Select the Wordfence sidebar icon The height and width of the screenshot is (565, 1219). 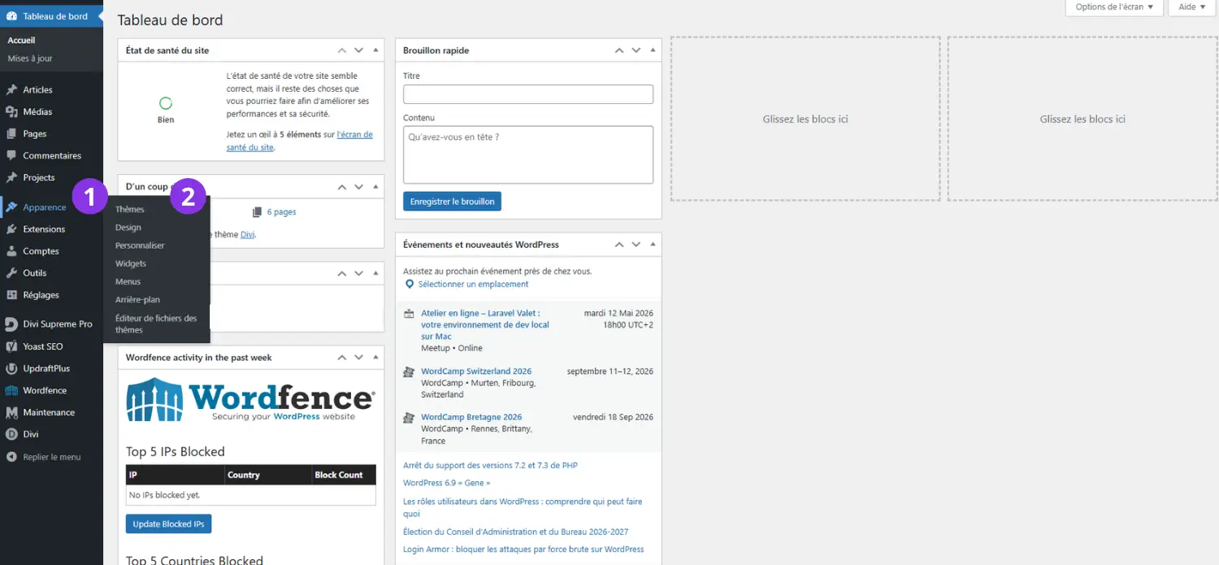pyautogui.click(x=11, y=390)
